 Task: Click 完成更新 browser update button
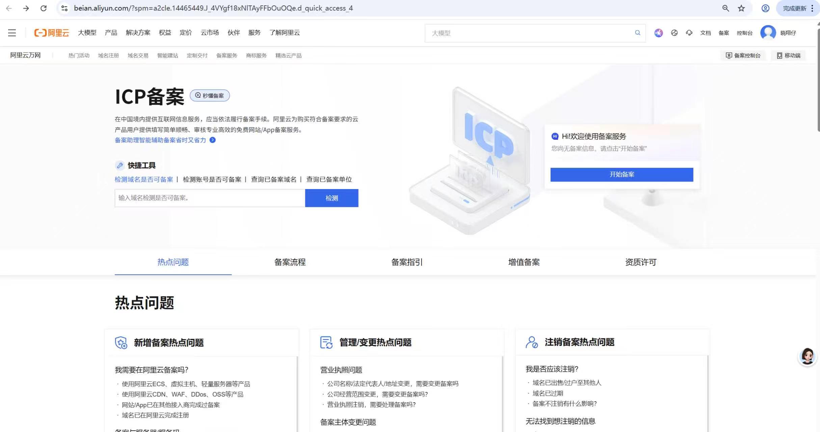point(795,8)
